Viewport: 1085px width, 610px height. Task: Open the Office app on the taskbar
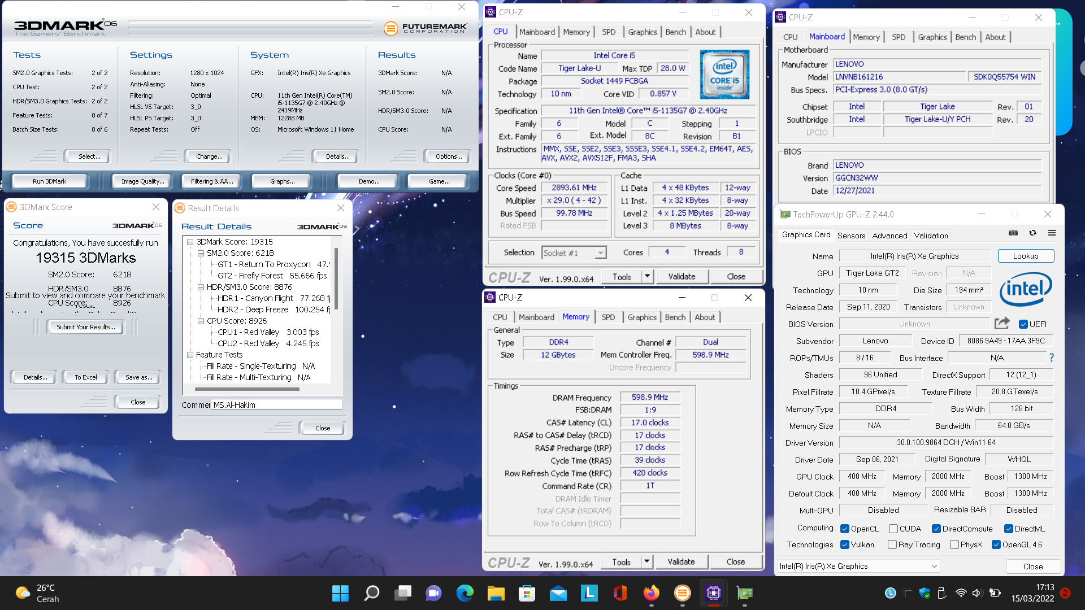pyautogui.click(x=620, y=593)
